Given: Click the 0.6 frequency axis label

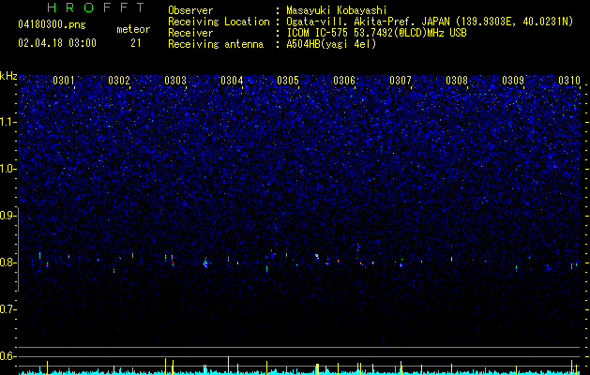Looking at the screenshot, I should (8, 356).
